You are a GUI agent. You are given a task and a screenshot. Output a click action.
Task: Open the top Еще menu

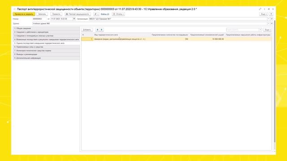point(264,14)
